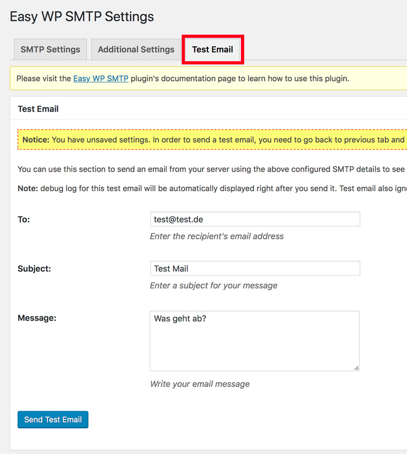The width and height of the screenshot is (407, 454).
Task: Switch to the SMTP Settings tab
Action: pos(51,50)
